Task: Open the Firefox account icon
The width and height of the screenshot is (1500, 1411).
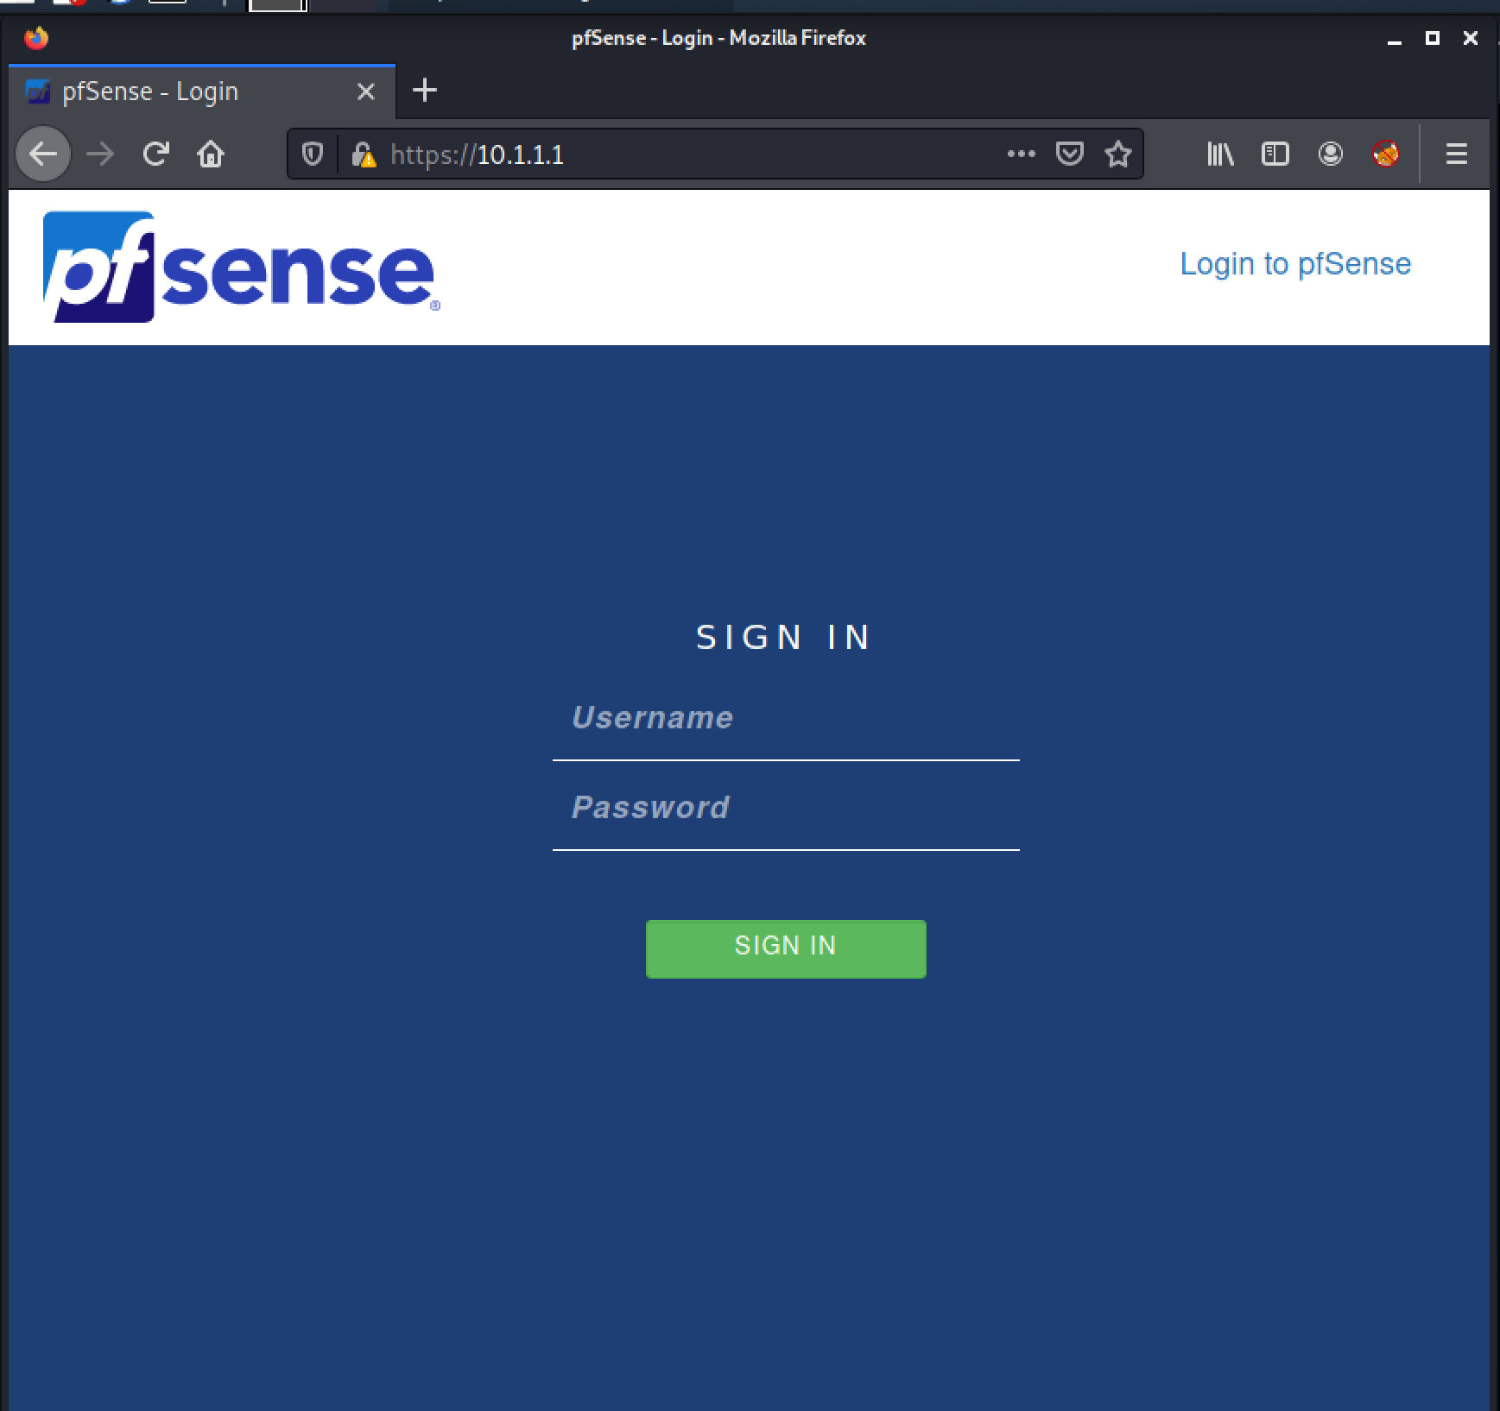Action: [1330, 154]
